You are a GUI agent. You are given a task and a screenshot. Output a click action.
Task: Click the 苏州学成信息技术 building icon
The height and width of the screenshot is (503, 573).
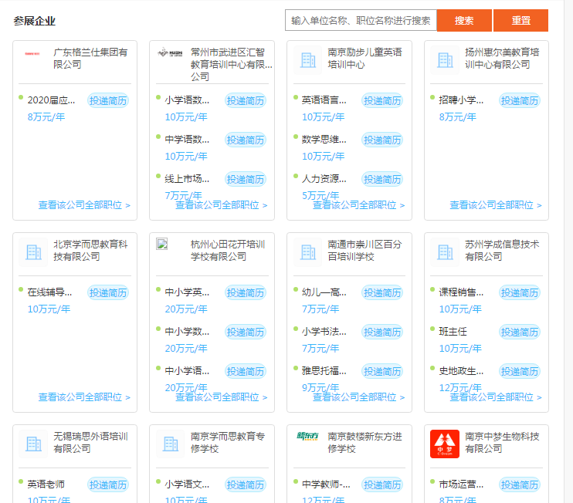coord(445,251)
